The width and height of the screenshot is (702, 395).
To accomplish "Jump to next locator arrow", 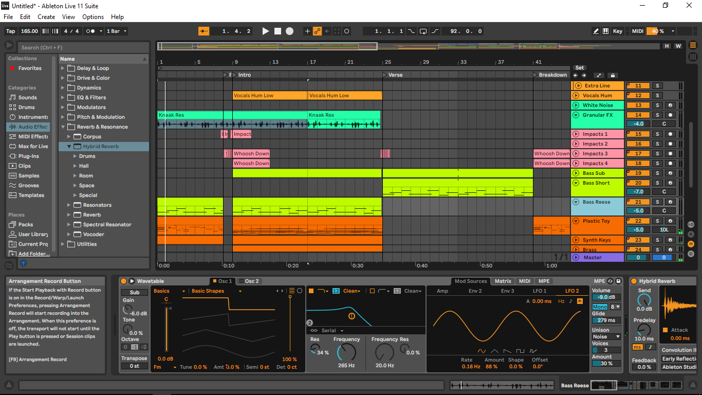I will [x=584, y=75].
